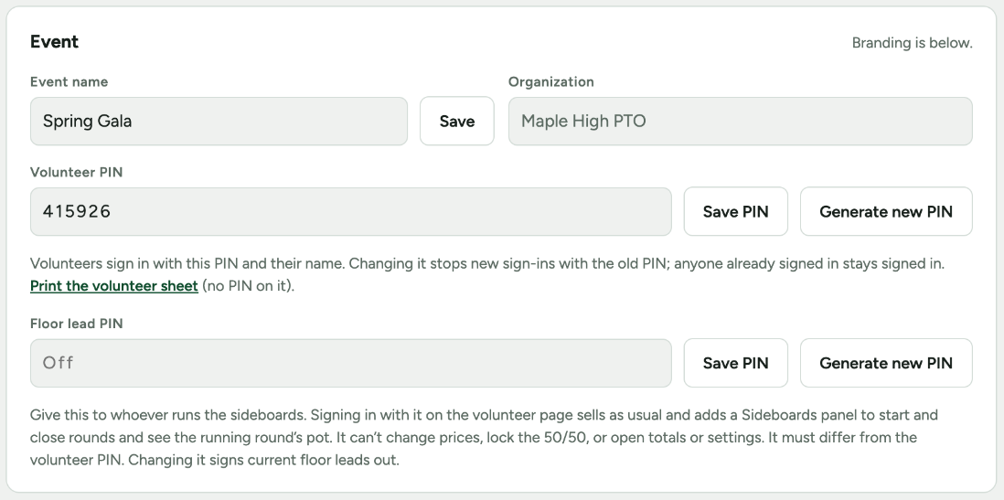This screenshot has height=500, width=1004.
Task: Save the Floor lead PIN
Action: tap(736, 363)
